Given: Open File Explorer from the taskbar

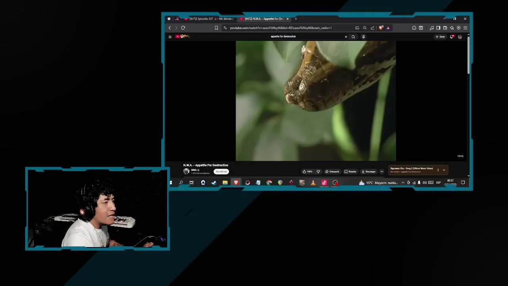Looking at the screenshot, I should 225,183.
